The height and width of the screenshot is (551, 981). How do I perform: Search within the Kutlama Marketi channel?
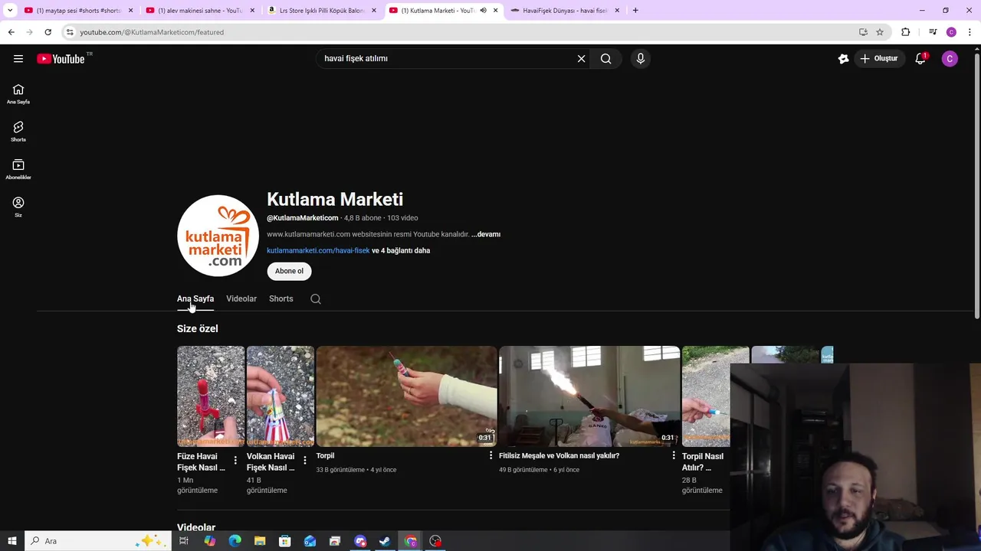[x=316, y=298]
